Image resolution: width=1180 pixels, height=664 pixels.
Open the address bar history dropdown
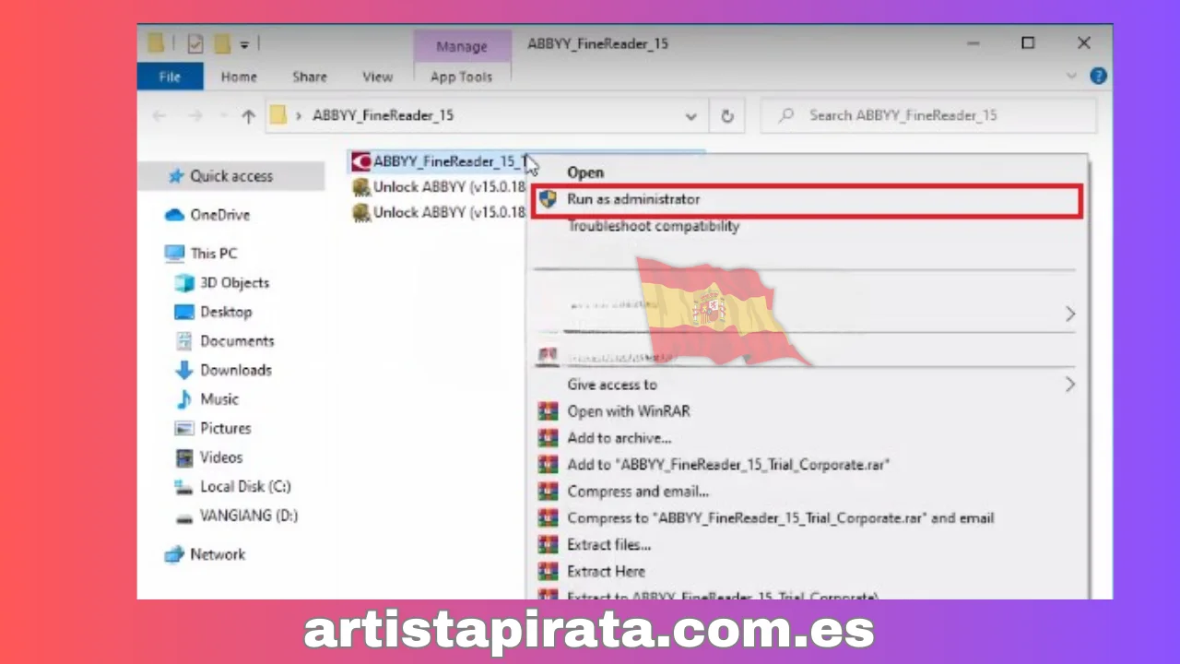point(690,116)
